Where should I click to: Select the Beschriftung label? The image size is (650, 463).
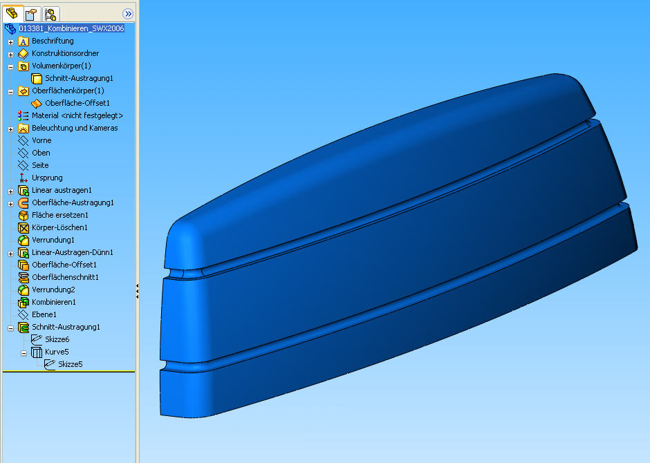coord(53,41)
